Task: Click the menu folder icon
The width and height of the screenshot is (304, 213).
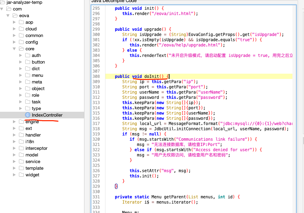Action: point(28,75)
